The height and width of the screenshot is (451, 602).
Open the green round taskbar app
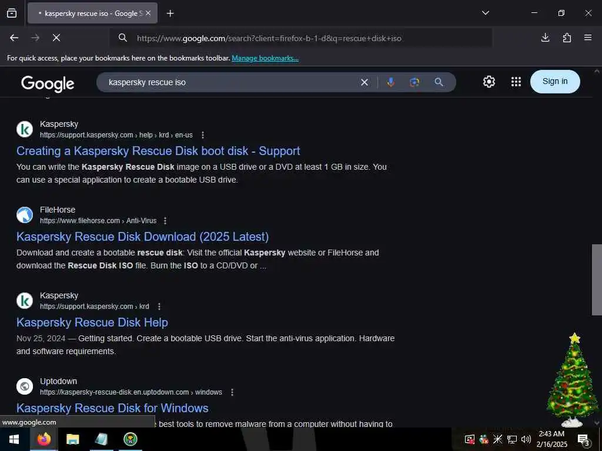131,439
